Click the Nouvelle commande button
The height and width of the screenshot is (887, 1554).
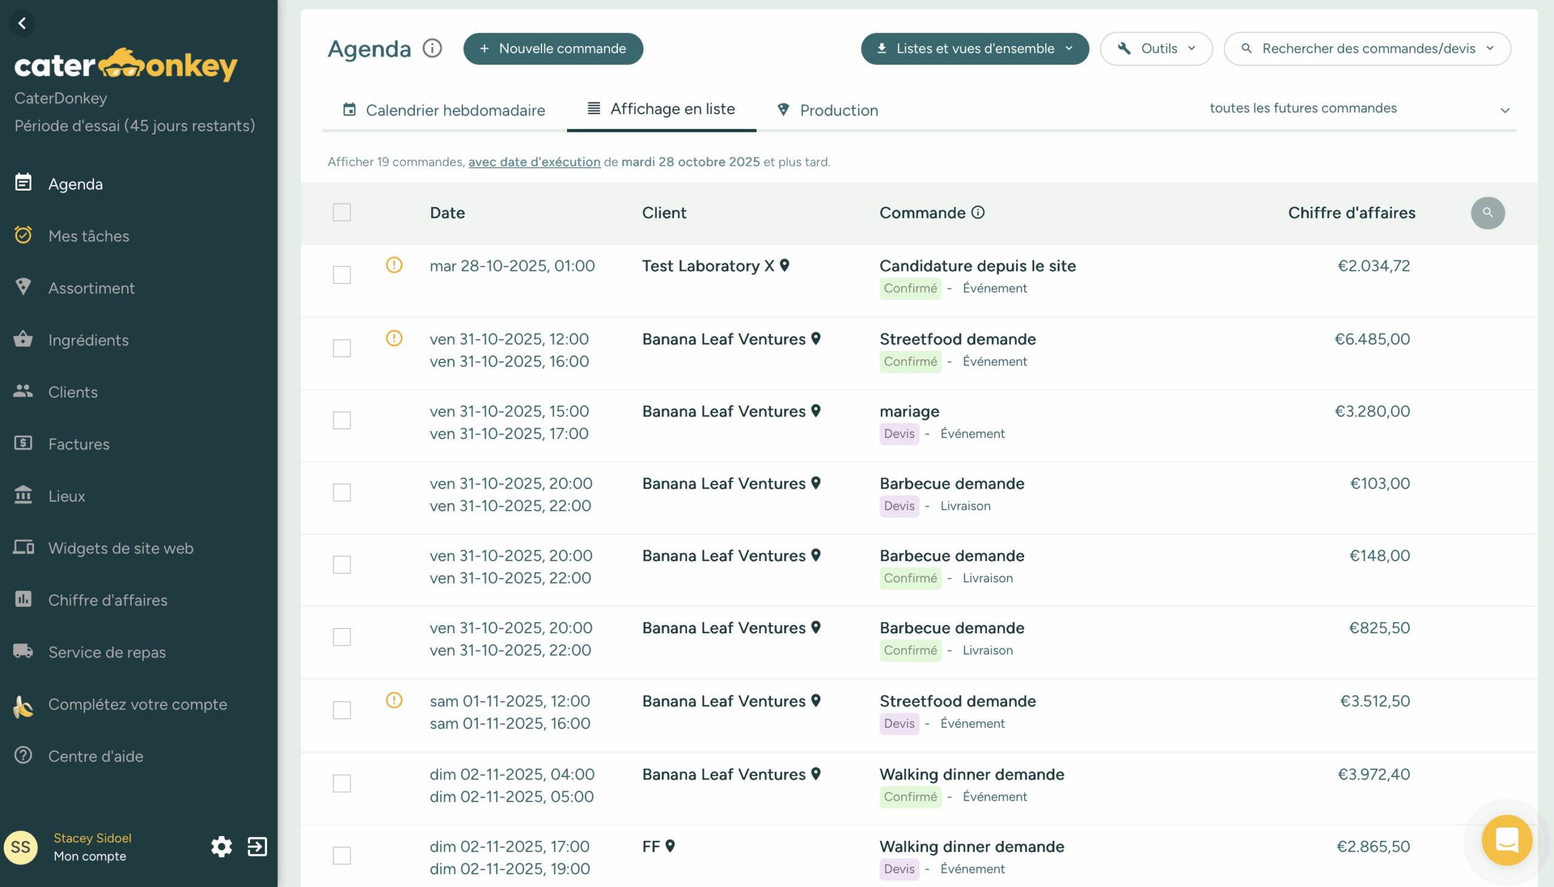tap(553, 49)
